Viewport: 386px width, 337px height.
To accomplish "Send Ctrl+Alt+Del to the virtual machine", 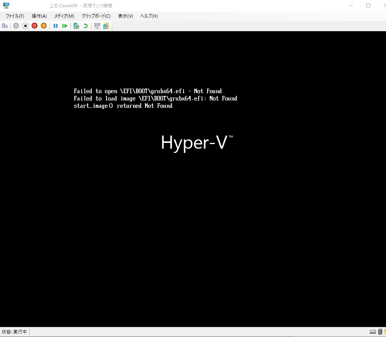I will tap(5, 25).
